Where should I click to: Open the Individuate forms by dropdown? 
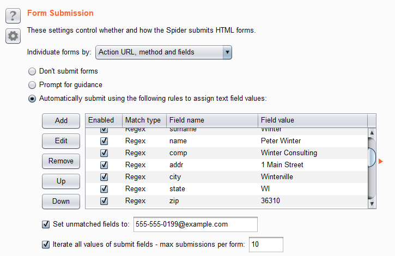click(164, 52)
